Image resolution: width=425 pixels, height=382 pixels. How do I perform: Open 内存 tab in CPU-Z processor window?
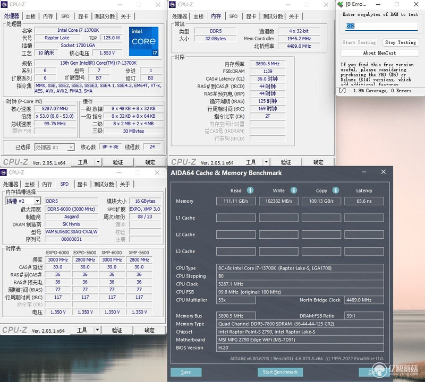pos(48,16)
